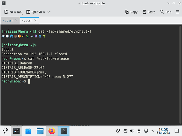182x136 pixels.
Task: Close the first bash tab
Action: tap(16, 20)
